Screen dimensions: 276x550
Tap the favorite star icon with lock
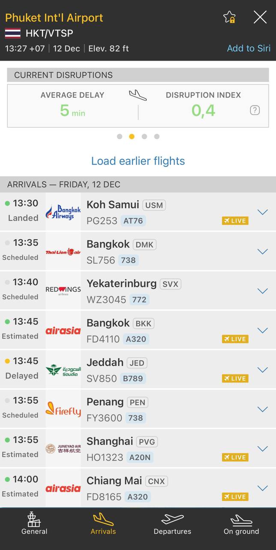[229, 17]
